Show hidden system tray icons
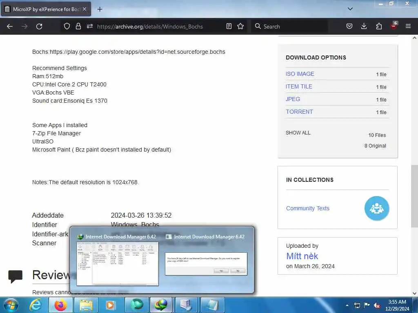 347,305
